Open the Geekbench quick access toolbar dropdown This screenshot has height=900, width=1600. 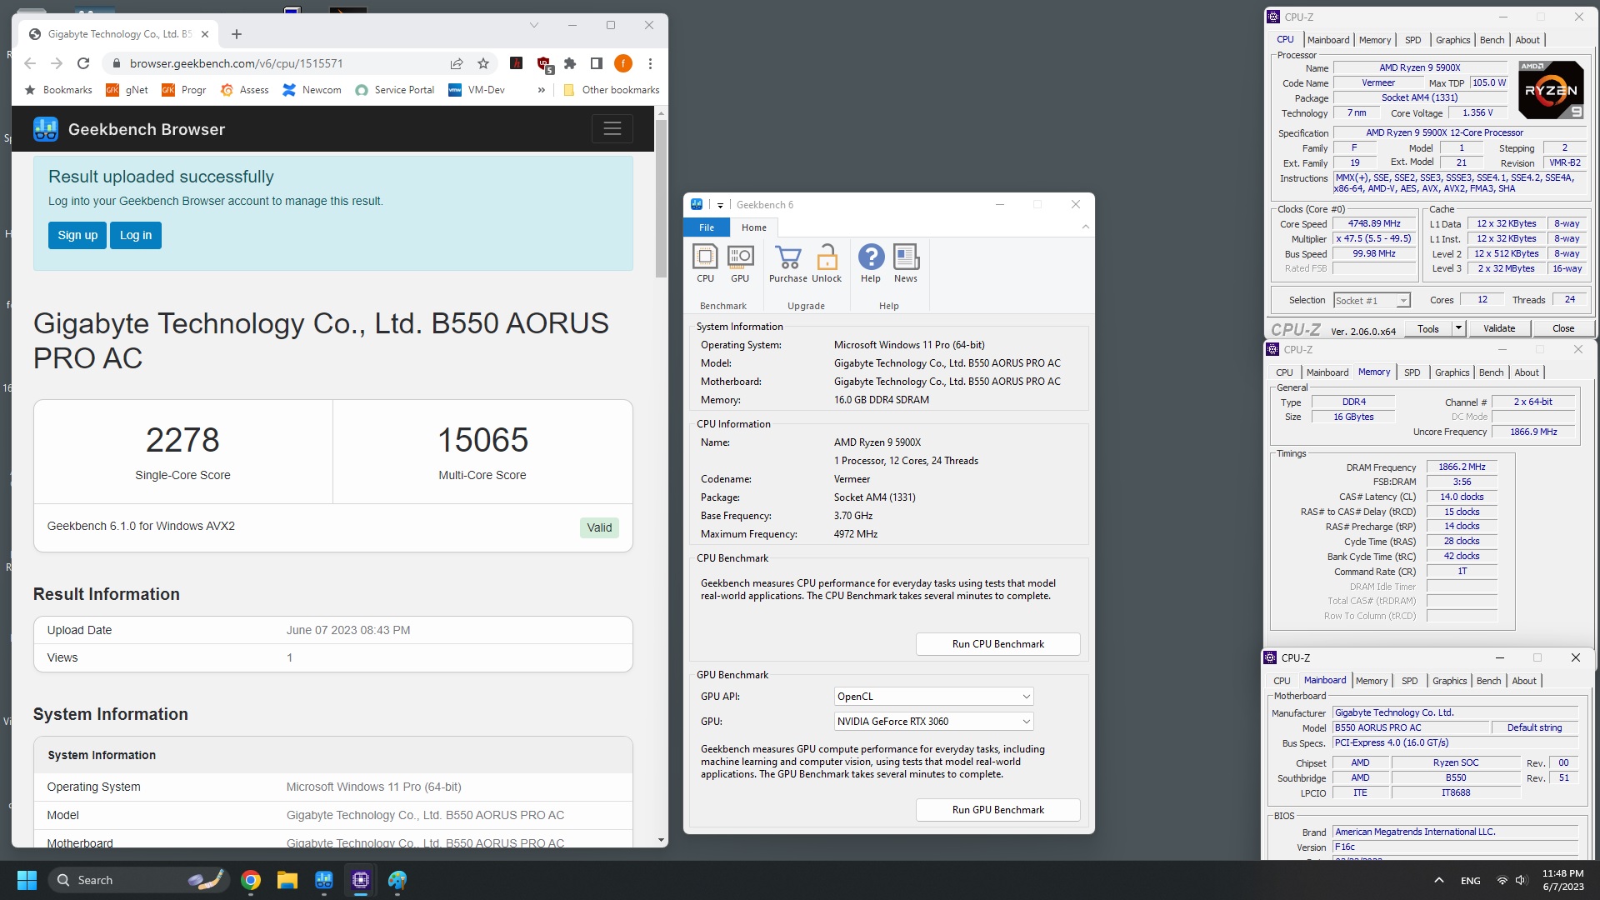[720, 205]
